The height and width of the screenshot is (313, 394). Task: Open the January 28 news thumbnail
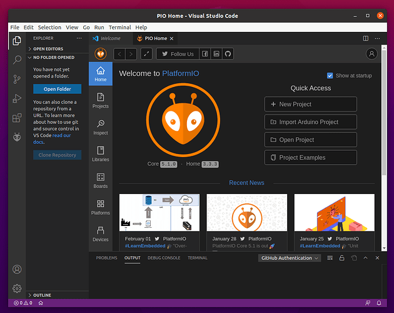coord(247,212)
